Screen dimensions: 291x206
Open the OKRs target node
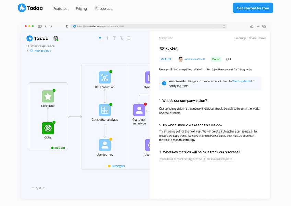48,128
